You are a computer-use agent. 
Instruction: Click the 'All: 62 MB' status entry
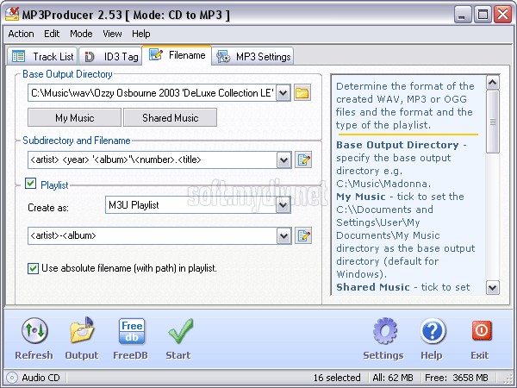pyautogui.click(x=392, y=378)
